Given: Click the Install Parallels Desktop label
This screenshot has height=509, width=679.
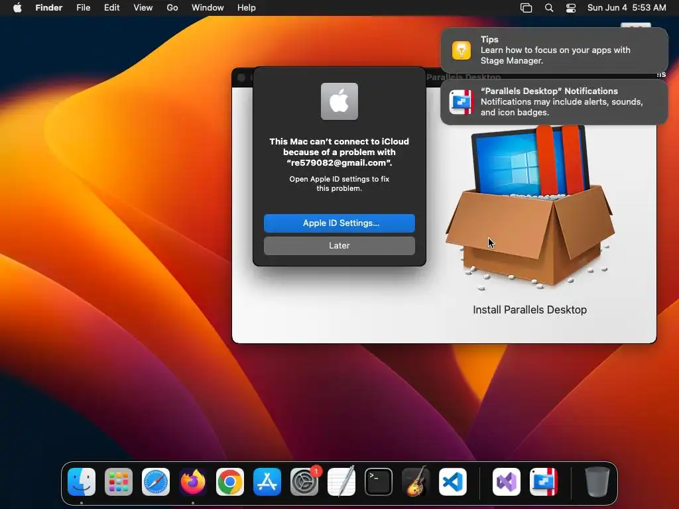Looking at the screenshot, I should [530, 310].
